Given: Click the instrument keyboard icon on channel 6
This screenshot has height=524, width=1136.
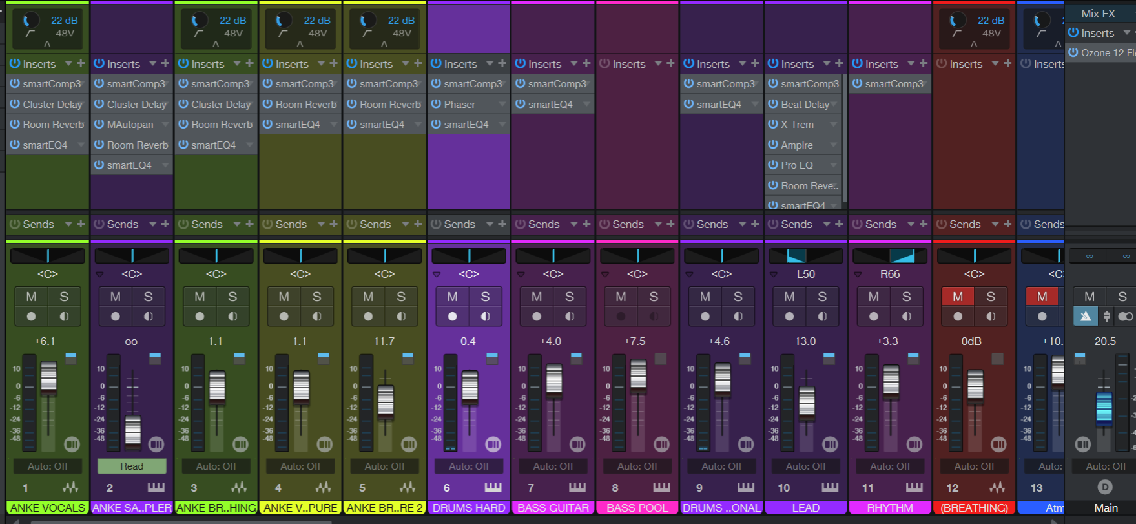Looking at the screenshot, I should tap(493, 487).
